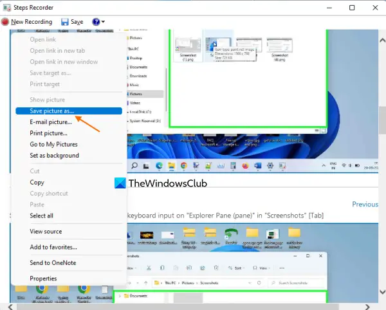Image resolution: width=386 pixels, height=310 pixels.
Task: Click Wi-Fi icon in recorded system tray
Action: pyautogui.click(x=344, y=165)
